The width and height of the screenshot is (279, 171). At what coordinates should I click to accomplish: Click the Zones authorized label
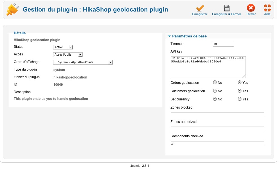(x=183, y=122)
